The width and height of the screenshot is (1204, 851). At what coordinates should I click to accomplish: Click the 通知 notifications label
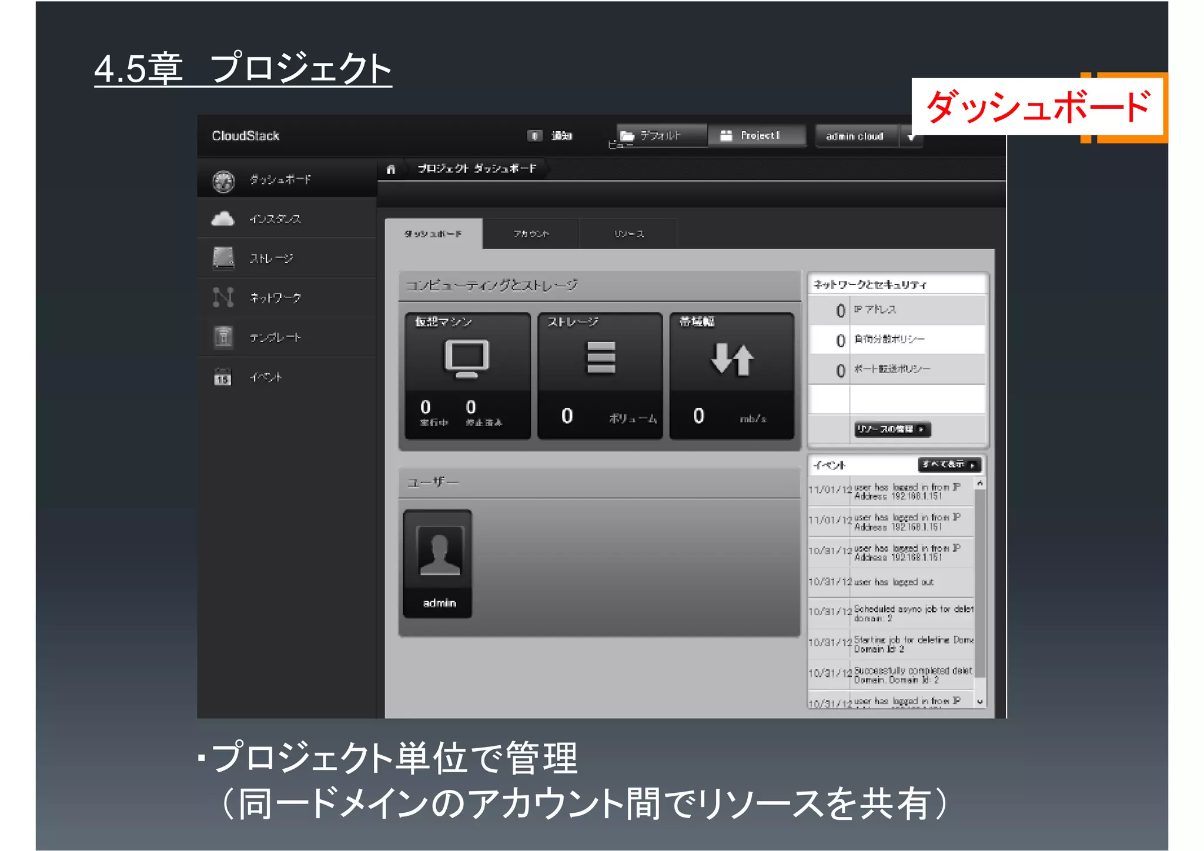(x=561, y=136)
